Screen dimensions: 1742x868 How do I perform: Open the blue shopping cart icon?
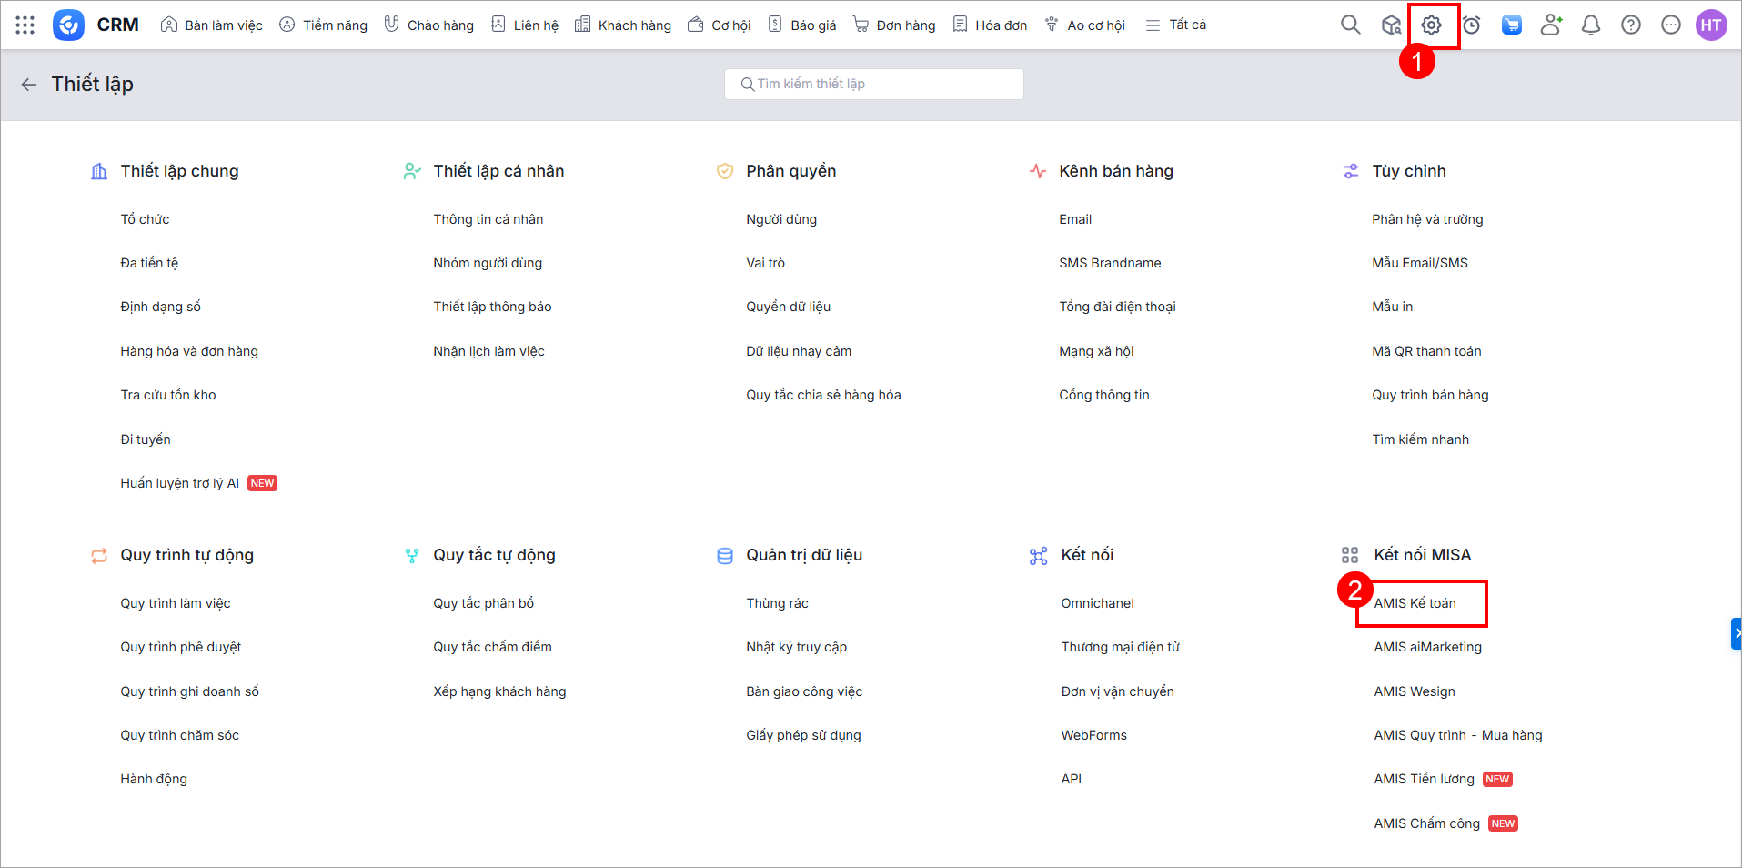tap(1511, 25)
